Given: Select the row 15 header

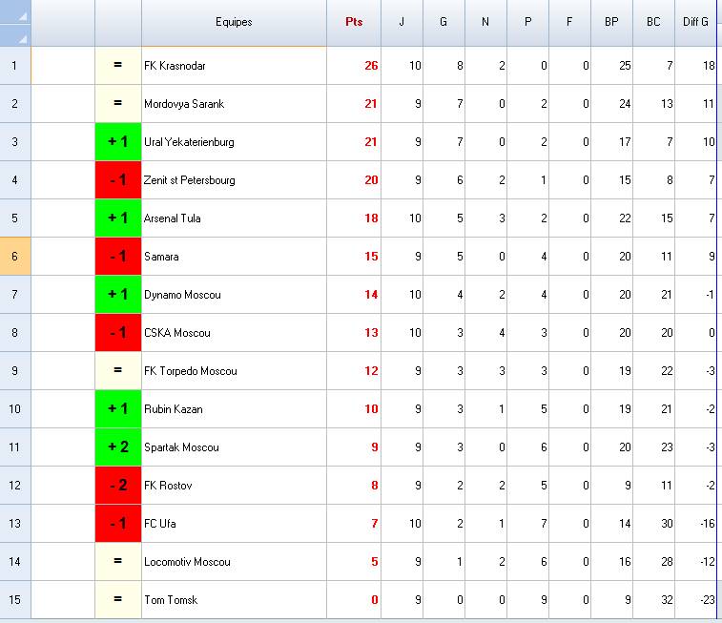Looking at the screenshot, I should click(15, 600).
